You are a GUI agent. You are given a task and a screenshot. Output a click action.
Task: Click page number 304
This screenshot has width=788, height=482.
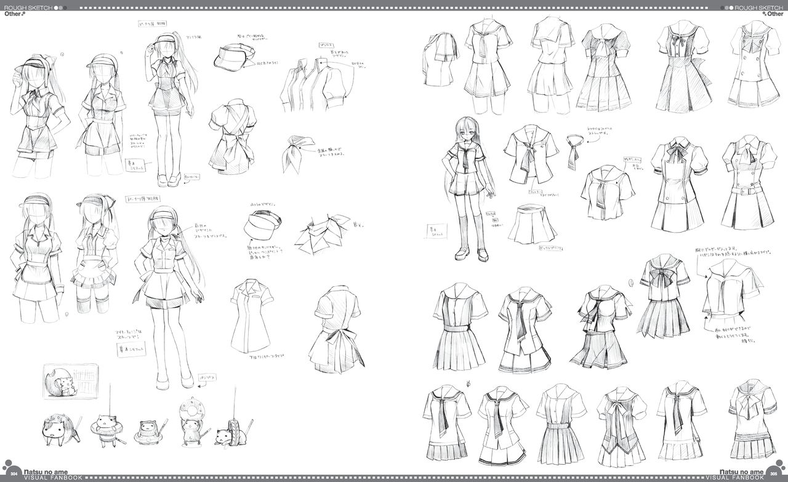tap(14, 473)
